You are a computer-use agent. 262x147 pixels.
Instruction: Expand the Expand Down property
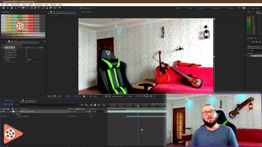(4, 55)
